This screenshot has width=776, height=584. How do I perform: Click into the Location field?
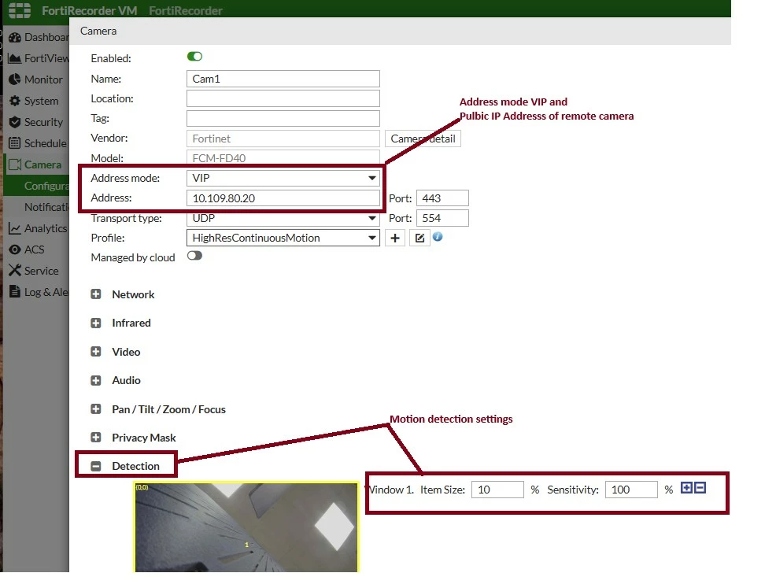pyautogui.click(x=283, y=98)
